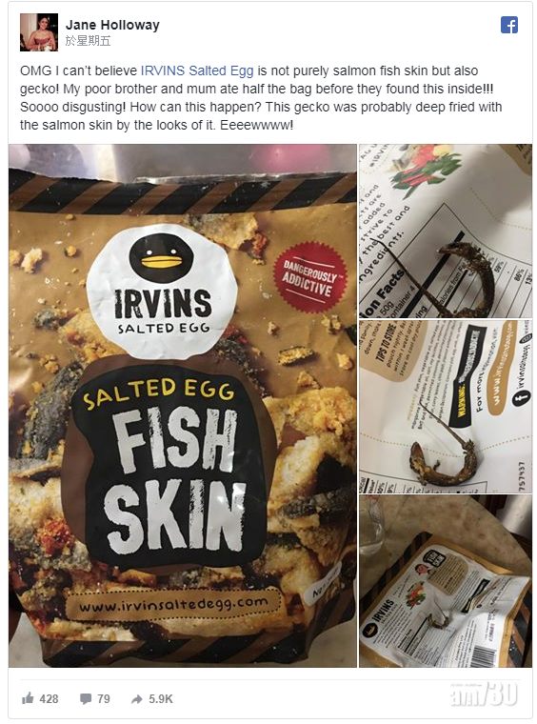Image resolution: width=537 pixels, height=724 pixels.
Task: Open the top gecko on packaging photo
Action: [446, 231]
